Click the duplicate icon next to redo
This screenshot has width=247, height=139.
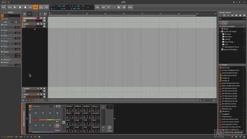tap(119, 7)
